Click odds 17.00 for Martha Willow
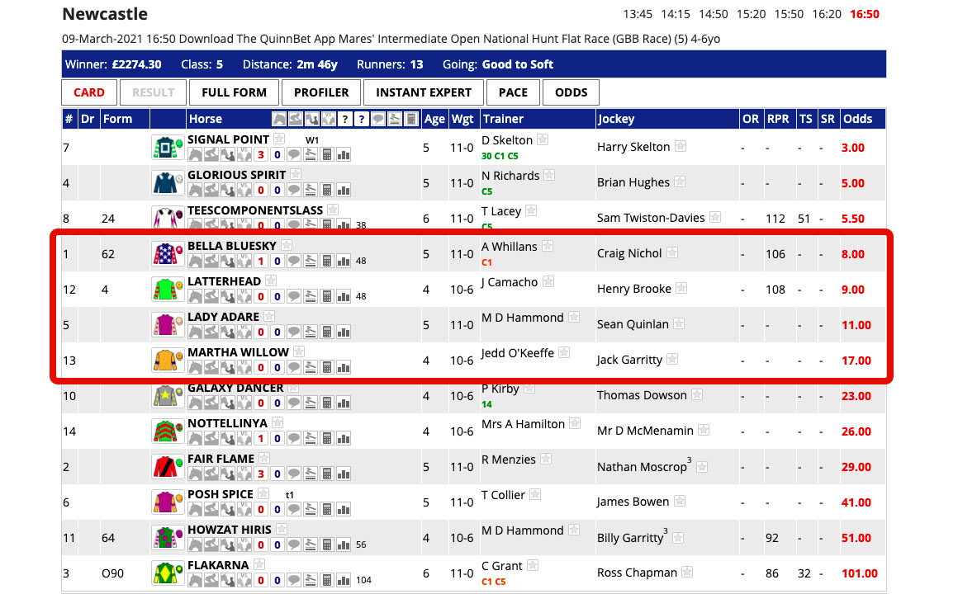958x594 pixels. click(856, 361)
